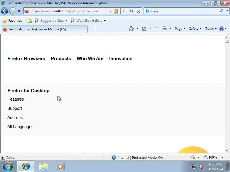Viewport: 230px width, 172px height.
Task: Open the recent pages dropdown arrow
Action: coord(19,11)
